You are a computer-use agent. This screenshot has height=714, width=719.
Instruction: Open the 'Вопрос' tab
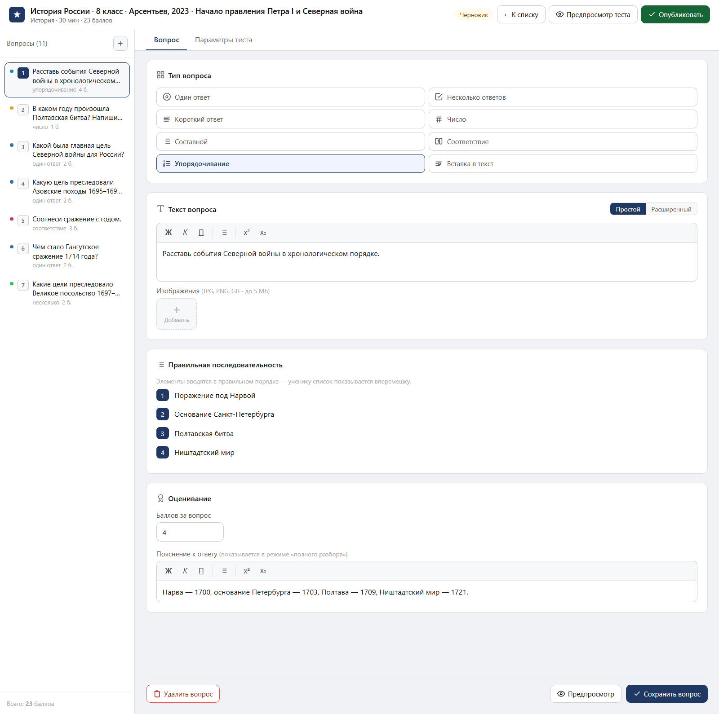coord(167,40)
